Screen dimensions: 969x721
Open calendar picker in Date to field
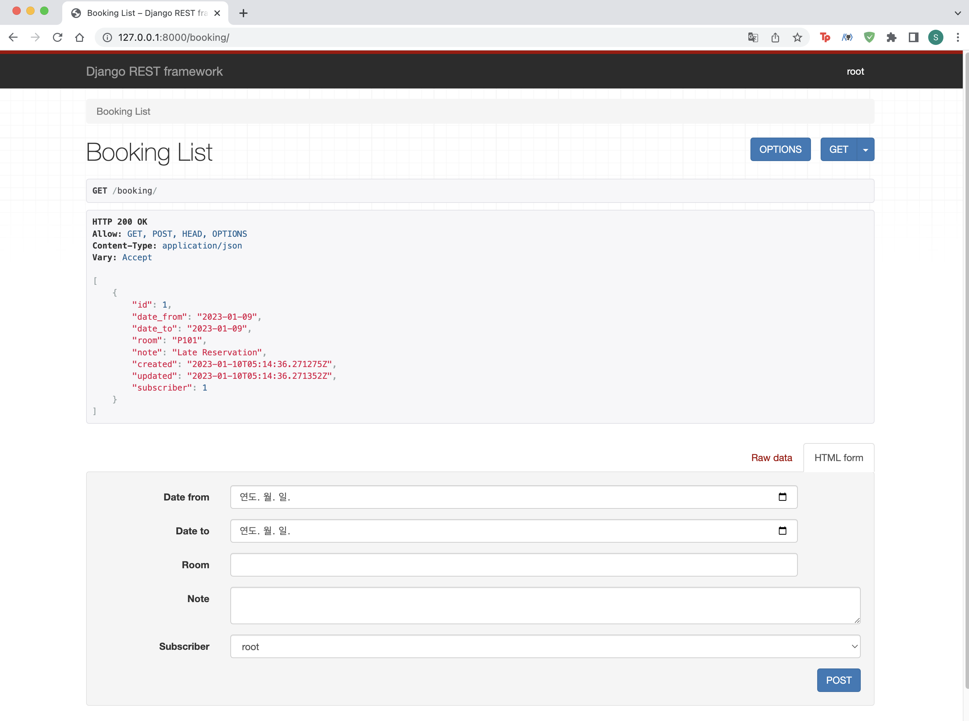782,531
